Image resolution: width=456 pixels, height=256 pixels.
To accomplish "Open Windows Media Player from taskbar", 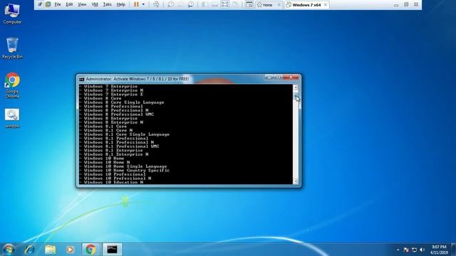I will click(x=70, y=250).
